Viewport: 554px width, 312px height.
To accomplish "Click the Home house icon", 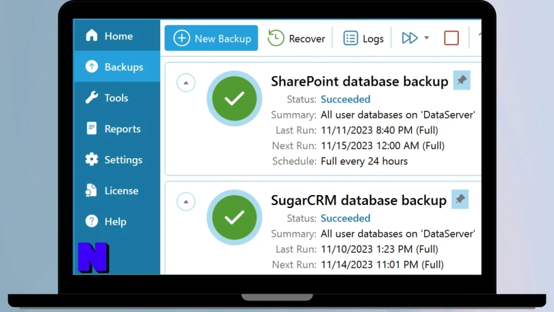I will click(x=91, y=35).
